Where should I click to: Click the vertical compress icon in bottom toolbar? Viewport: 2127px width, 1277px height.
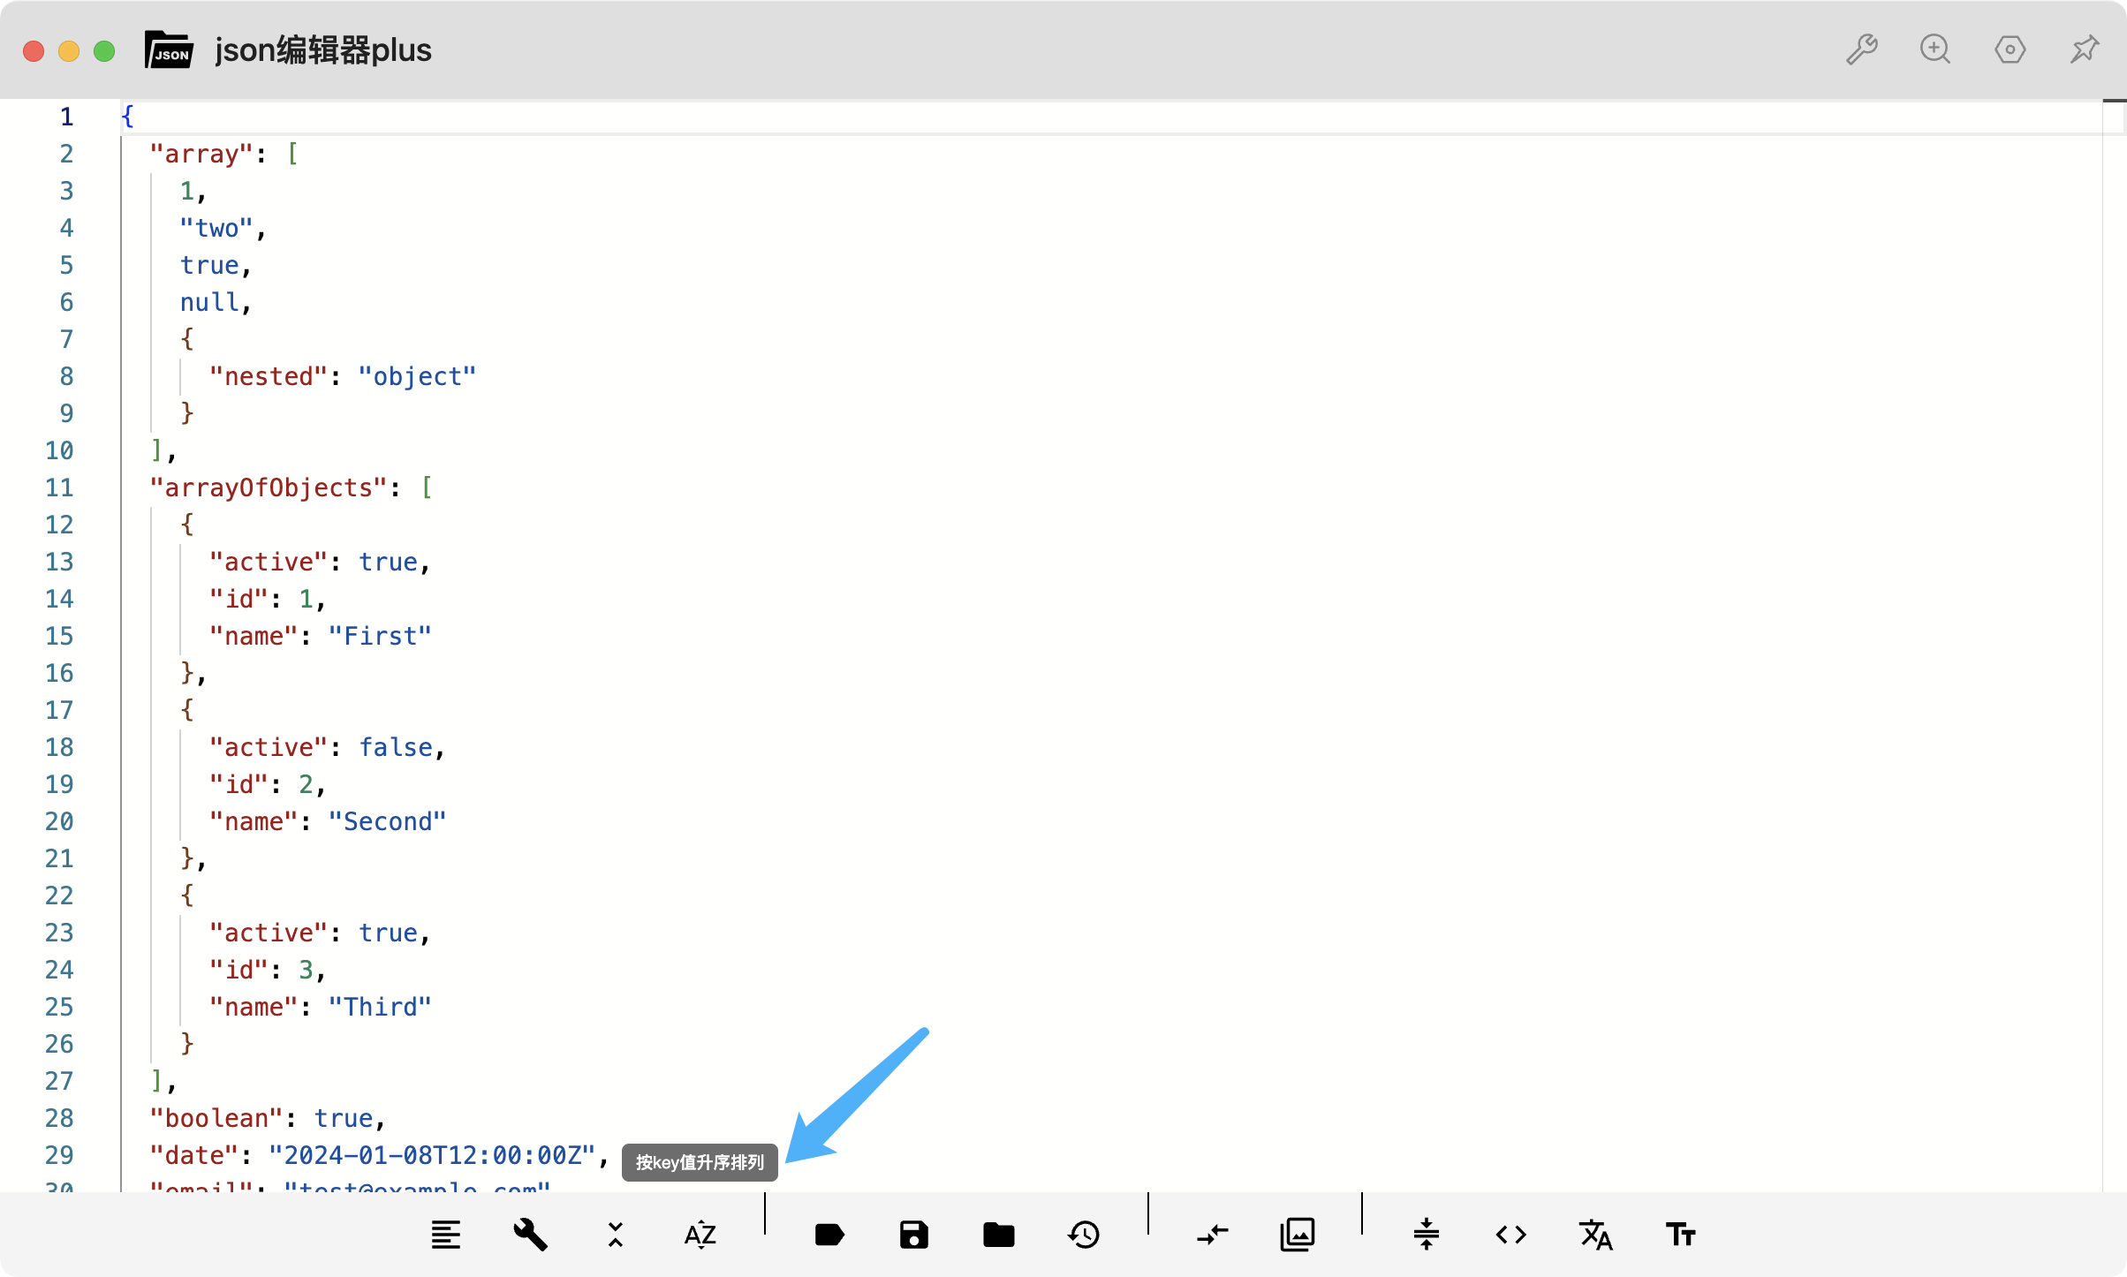pyautogui.click(x=1427, y=1234)
